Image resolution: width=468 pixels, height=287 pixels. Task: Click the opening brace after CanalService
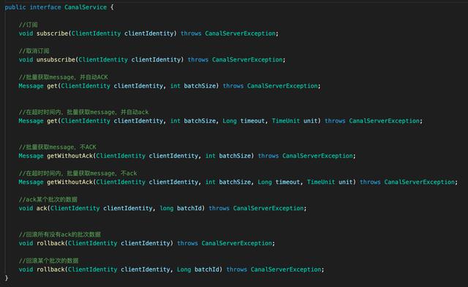pyautogui.click(x=112, y=7)
